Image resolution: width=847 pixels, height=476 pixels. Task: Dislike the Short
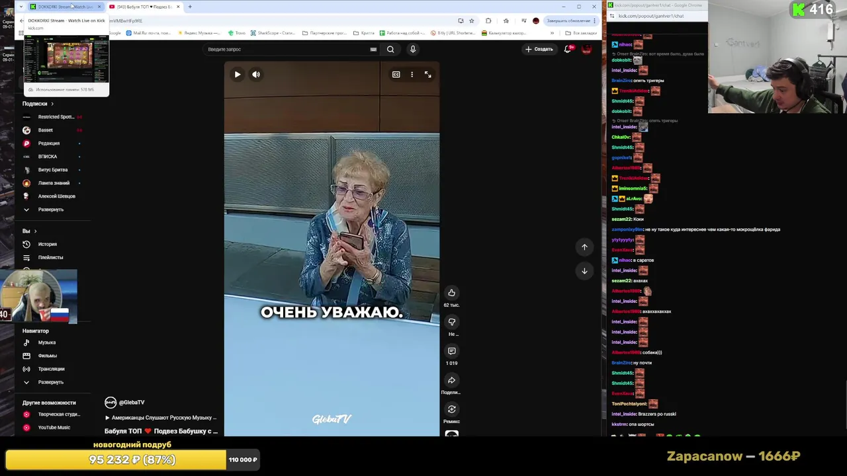pos(451,322)
